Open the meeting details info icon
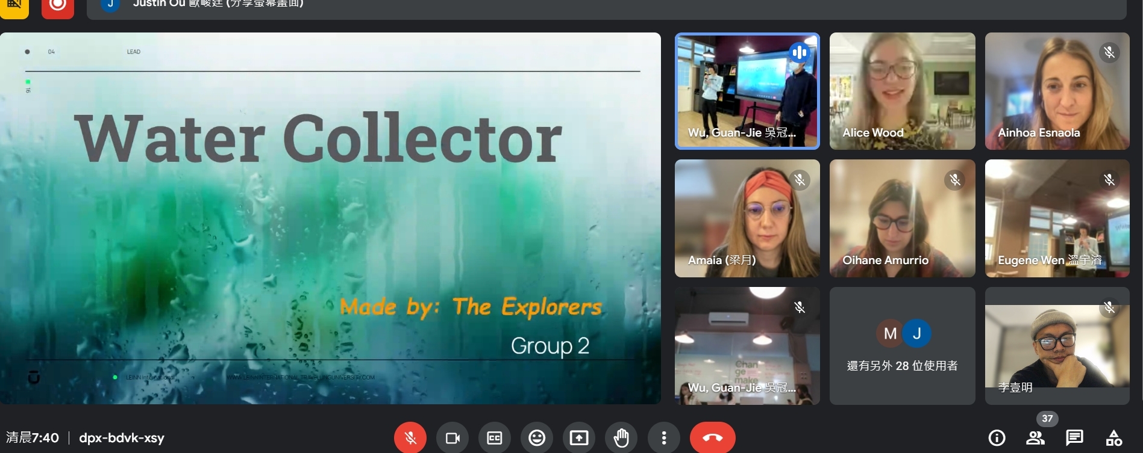1143x453 pixels. (997, 438)
